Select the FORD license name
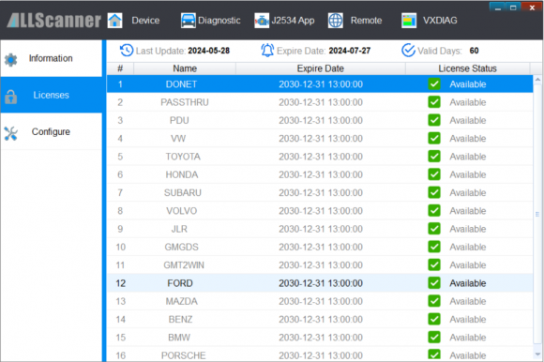 click(180, 283)
